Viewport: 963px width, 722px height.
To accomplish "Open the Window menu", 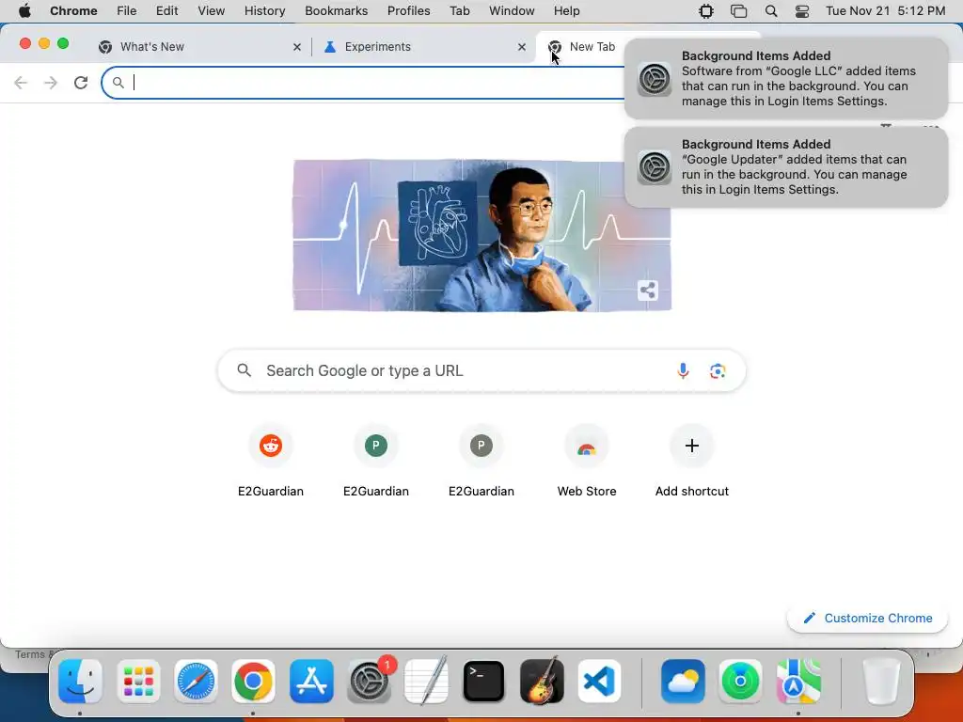I will tap(512, 11).
